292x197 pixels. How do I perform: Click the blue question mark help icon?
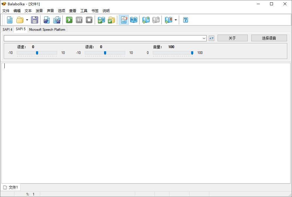click(185, 20)
